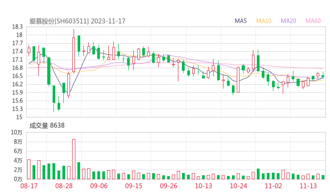Click the 15 price label at axis bottom
This screenshot has height=196, width=330.
click(19, 117)
